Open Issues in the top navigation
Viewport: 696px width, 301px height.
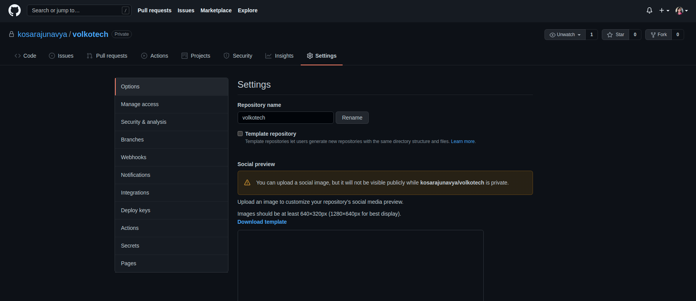pyautogui.click(x=186, y=10)
